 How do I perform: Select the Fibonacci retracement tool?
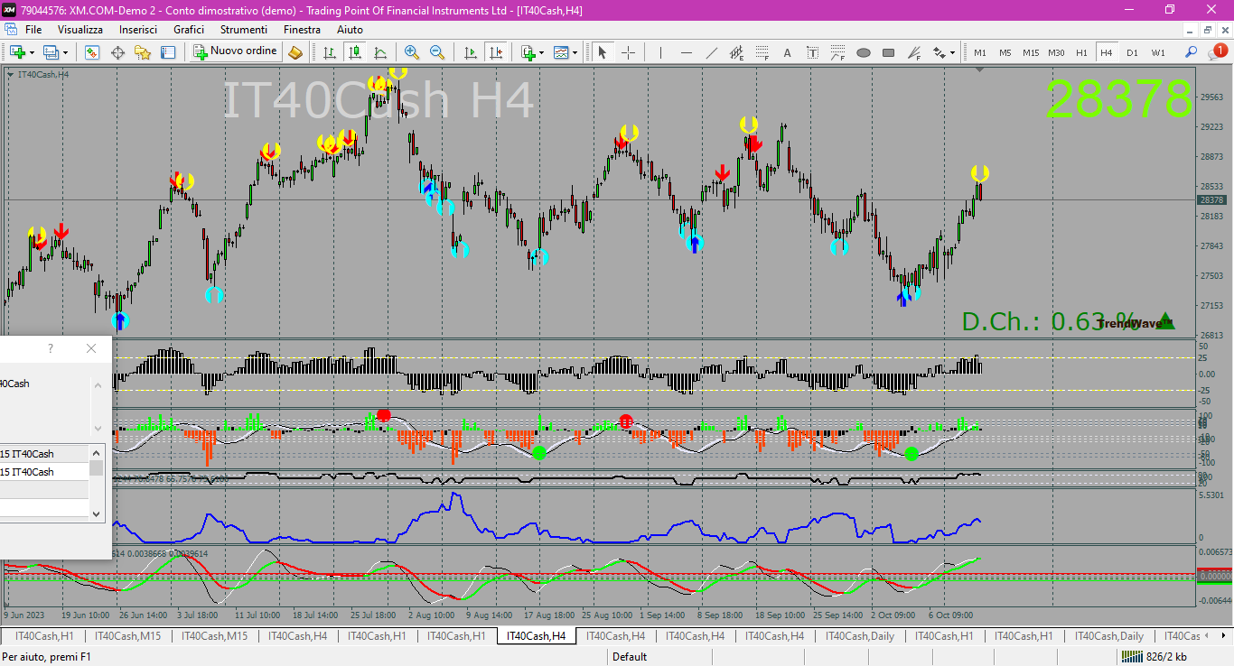click(x=762, y=52)
